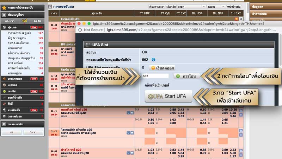Click the baseball icon

(4, 85)
